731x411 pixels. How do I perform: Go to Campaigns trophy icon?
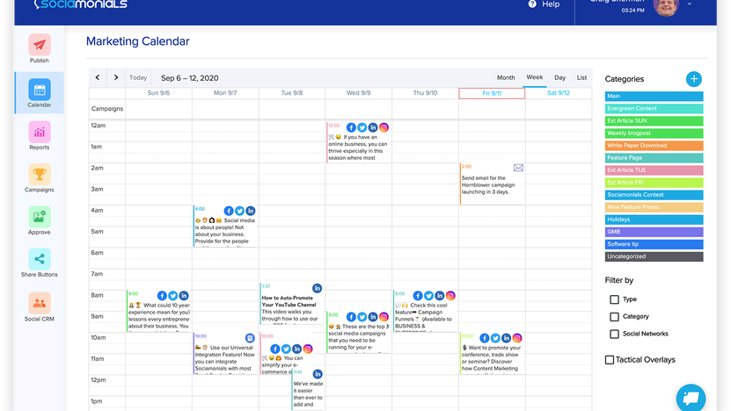click(x=40, y=175)
